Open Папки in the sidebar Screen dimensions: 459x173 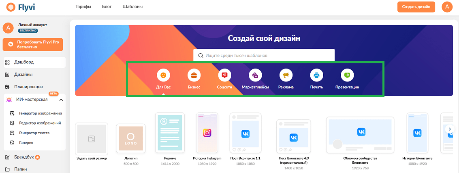coord(21,169)
